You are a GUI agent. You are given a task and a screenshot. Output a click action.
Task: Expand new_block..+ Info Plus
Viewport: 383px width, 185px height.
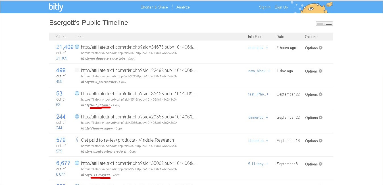259,71
